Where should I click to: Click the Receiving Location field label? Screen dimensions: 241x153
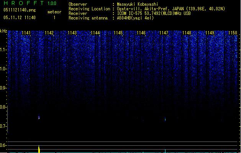click(89, 9)
